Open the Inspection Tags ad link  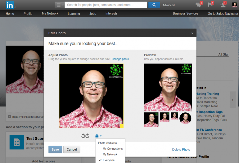[210, 112]
